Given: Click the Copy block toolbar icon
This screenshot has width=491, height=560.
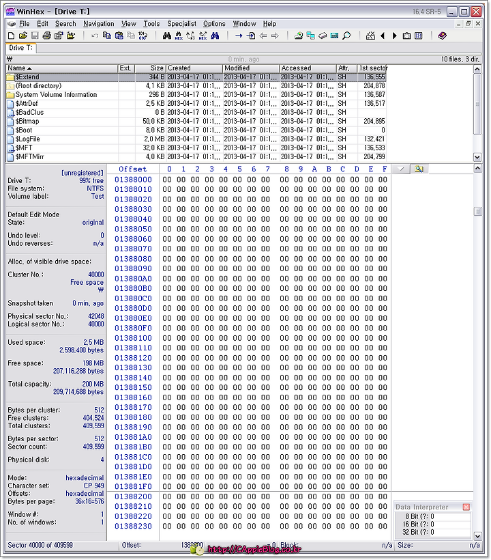Looking at the screenshot, I should point(106,36).
